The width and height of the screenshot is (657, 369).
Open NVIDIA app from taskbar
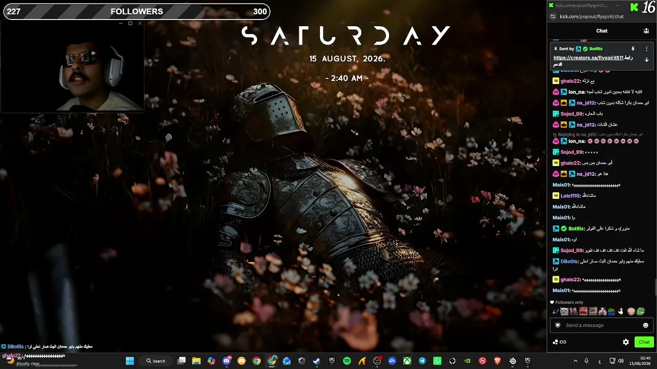coord(468,361)
